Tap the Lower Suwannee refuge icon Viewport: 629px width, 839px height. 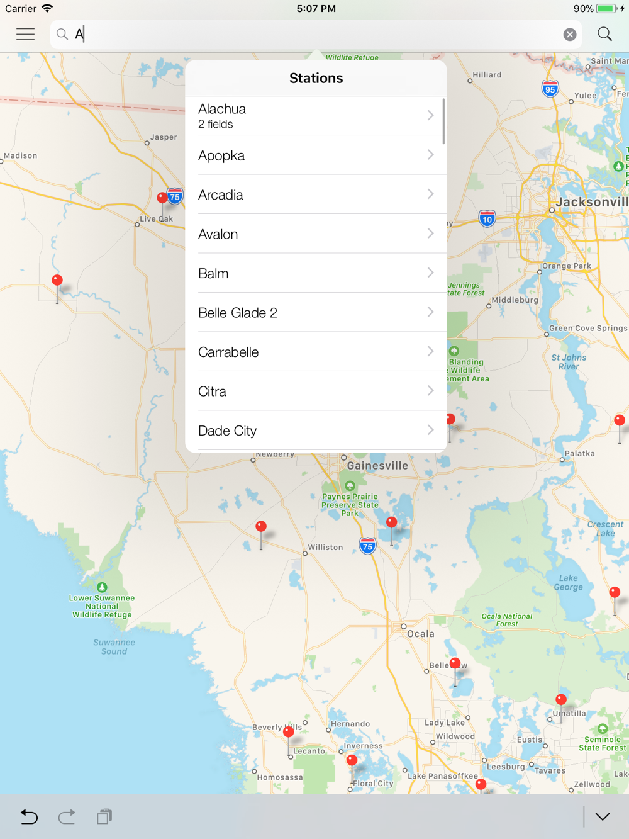[102, 587]
